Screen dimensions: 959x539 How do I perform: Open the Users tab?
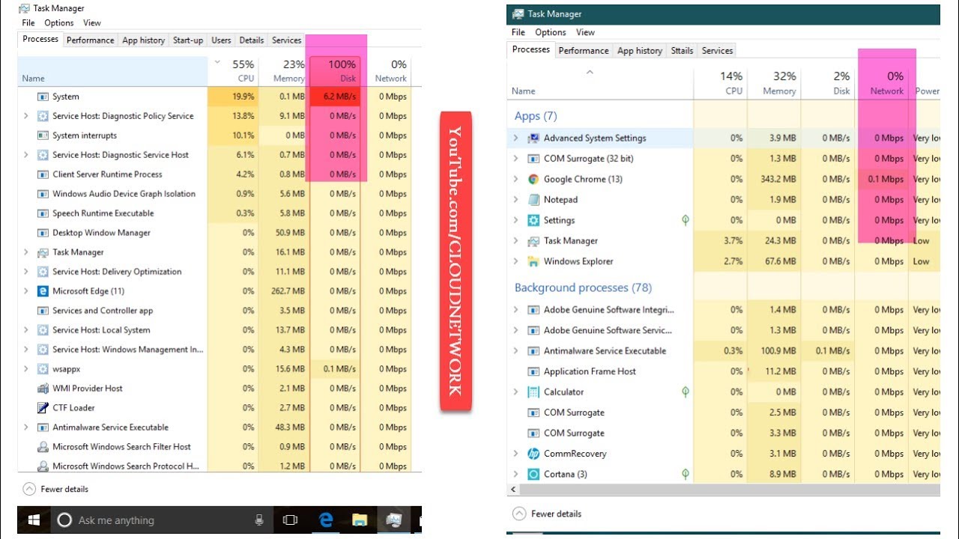tap(221, 40)
